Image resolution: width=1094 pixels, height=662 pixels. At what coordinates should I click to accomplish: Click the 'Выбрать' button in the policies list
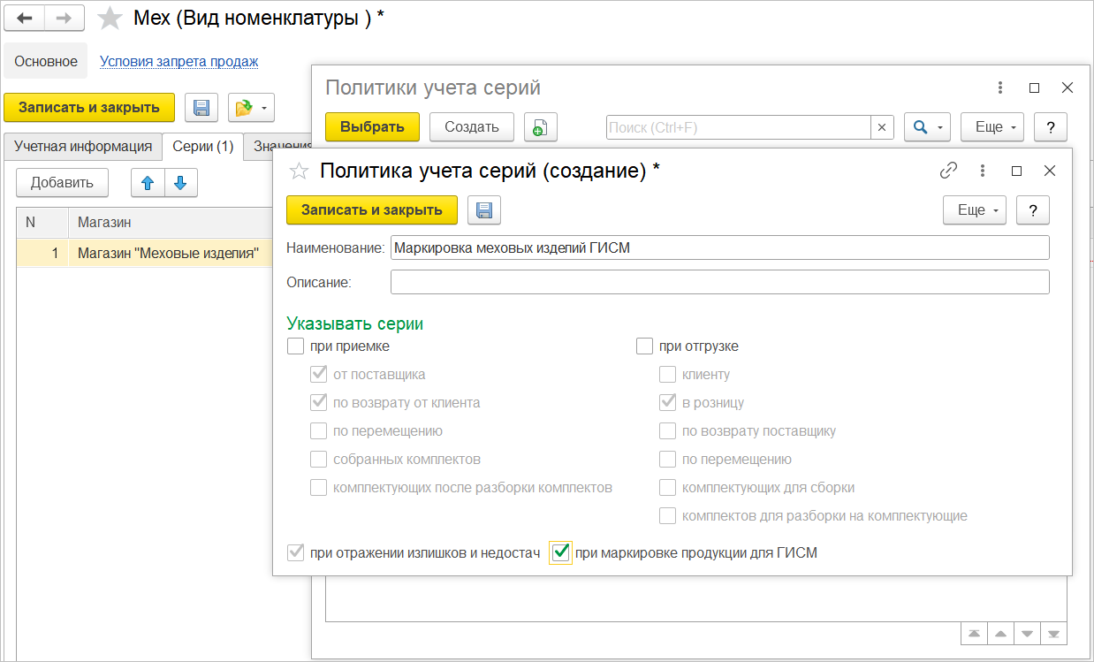(x=372, y=127)
